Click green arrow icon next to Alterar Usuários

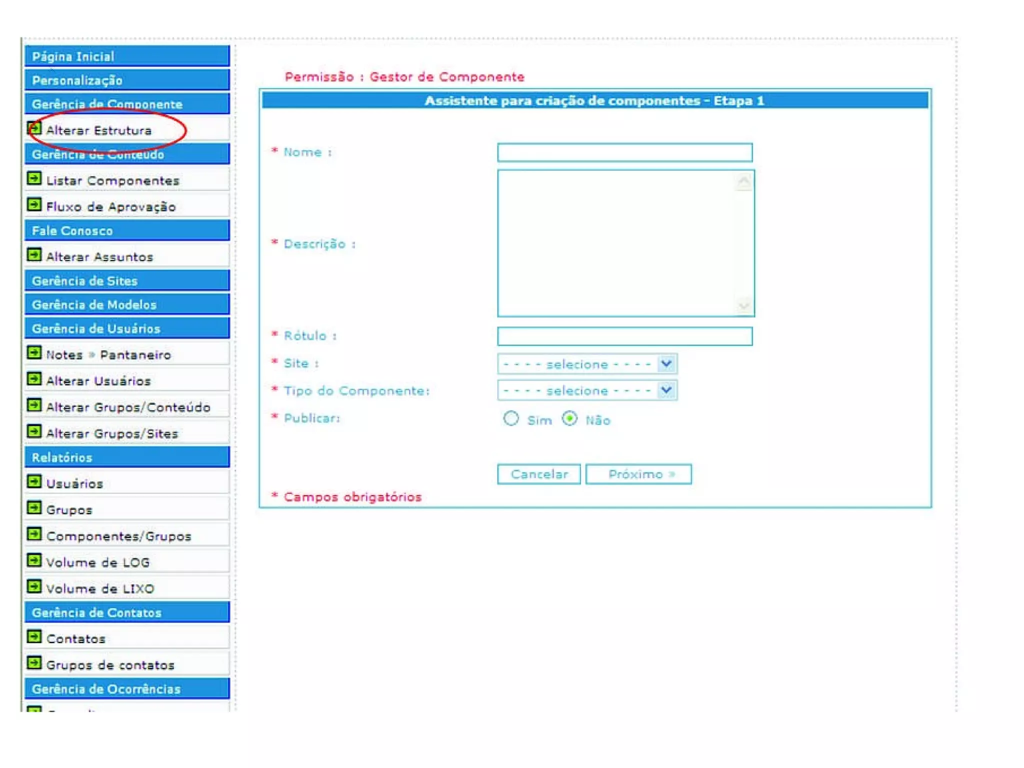click(34, 379)
